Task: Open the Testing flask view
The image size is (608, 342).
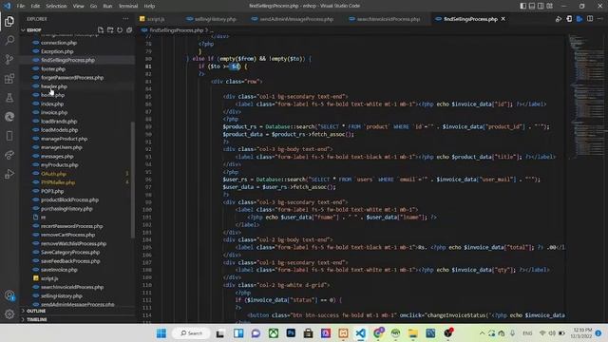Action: pyautogui.click(x=9, y=97)
